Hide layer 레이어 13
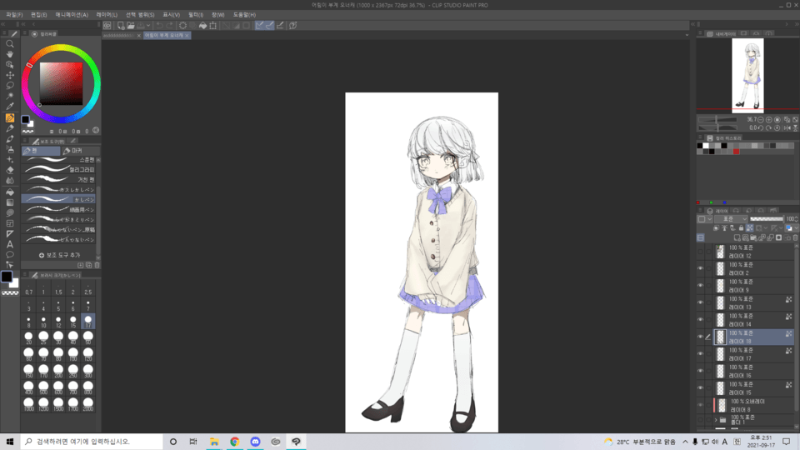The width and height of the screenshot is (800, 450). click(x=700, y=302)
